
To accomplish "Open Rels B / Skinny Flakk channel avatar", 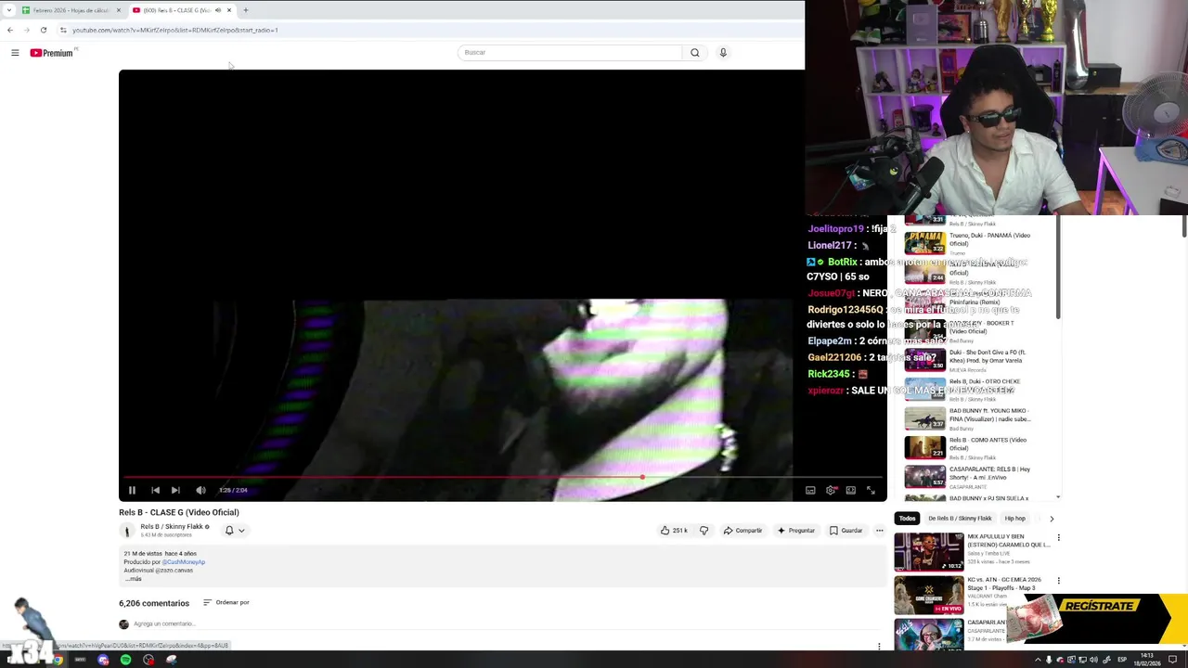I will point(127,531).
